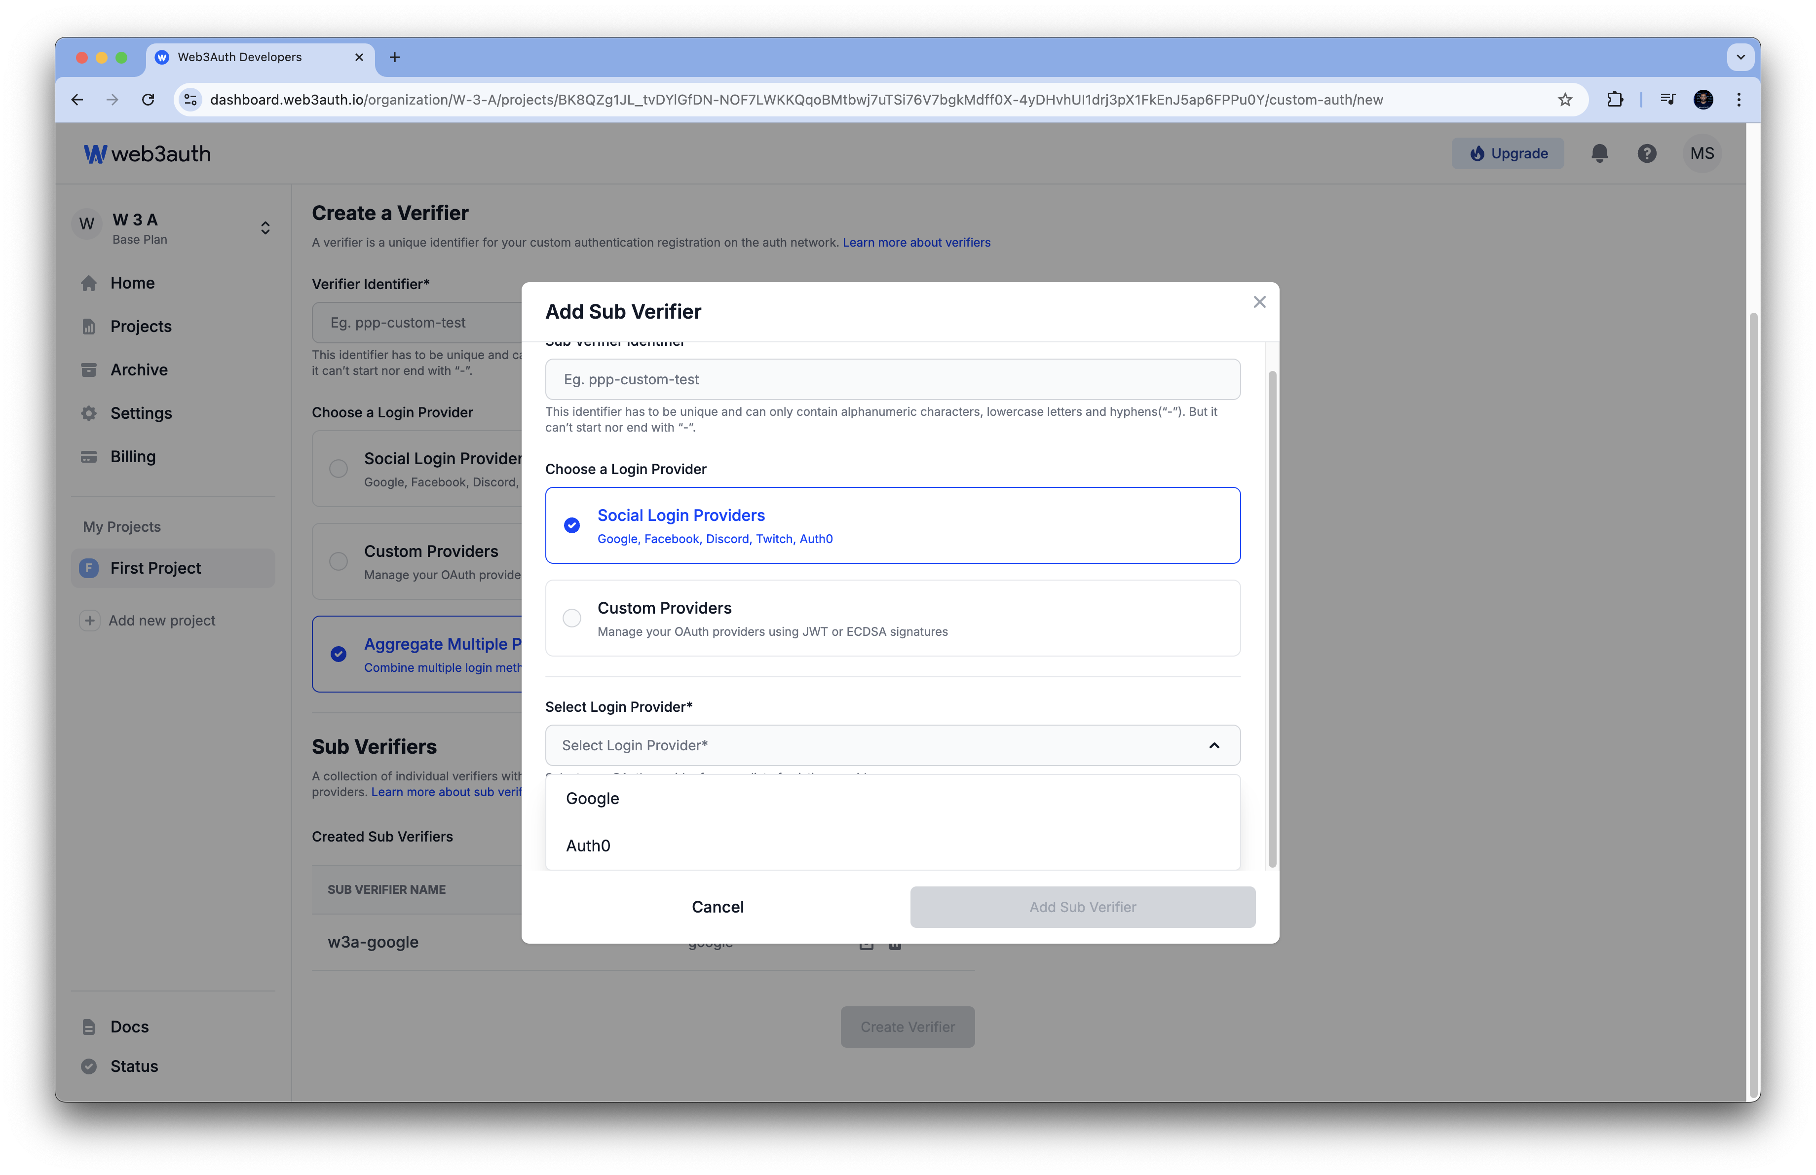Select Custom Providers radio in dialog

coord(571,618)
